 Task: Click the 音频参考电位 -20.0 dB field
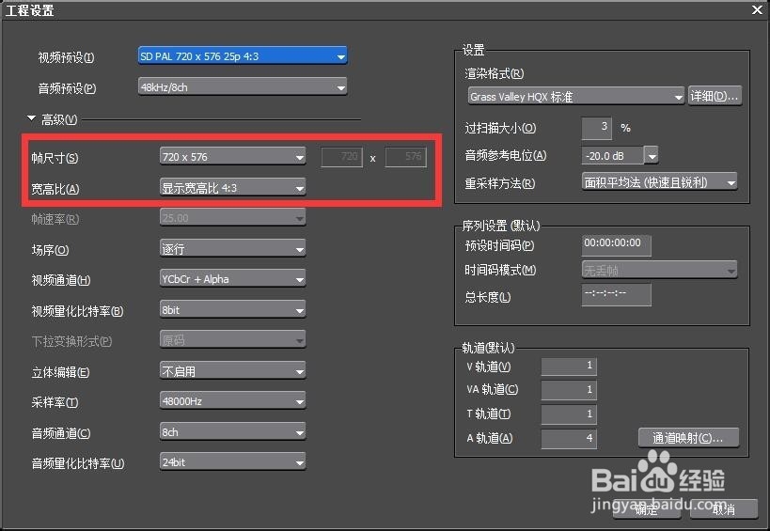pos(612,156)
